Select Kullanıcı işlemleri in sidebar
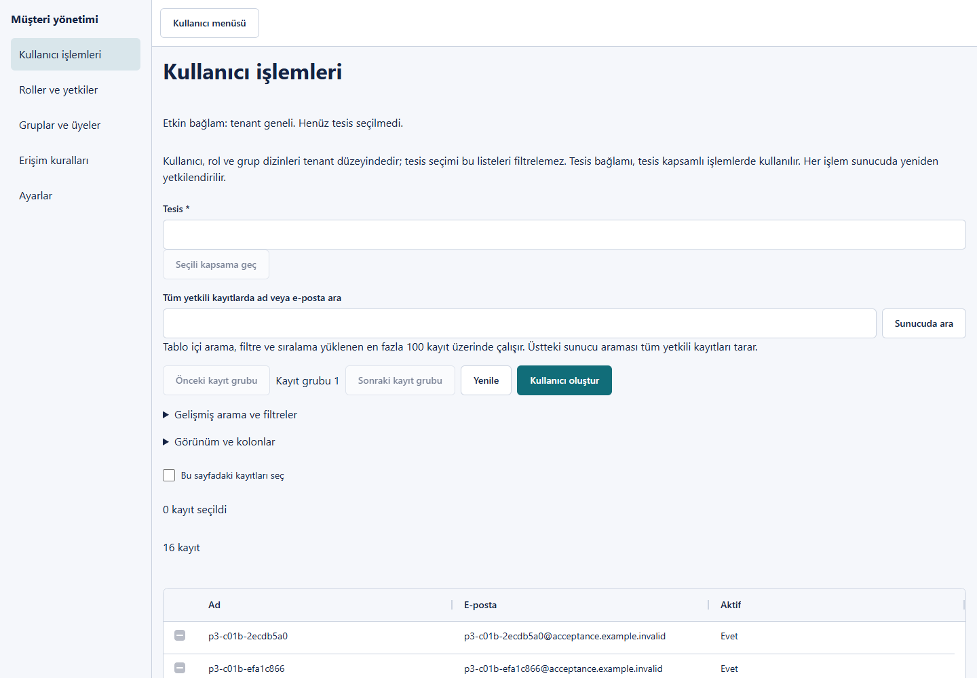The image size is (977, 678). tap(75, 54)
